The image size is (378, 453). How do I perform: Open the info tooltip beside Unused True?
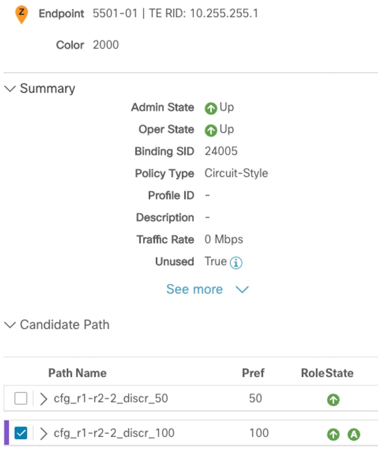[x=236, y=262]
